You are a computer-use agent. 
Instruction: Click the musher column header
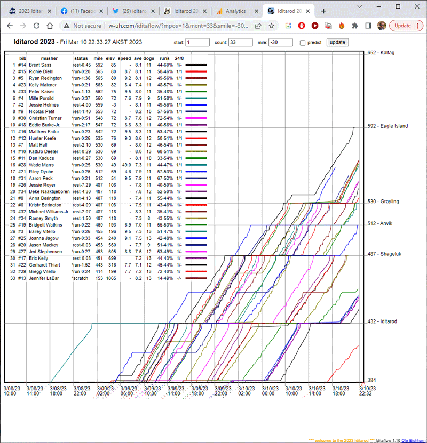pyautogui.click(x=49, y=58)
